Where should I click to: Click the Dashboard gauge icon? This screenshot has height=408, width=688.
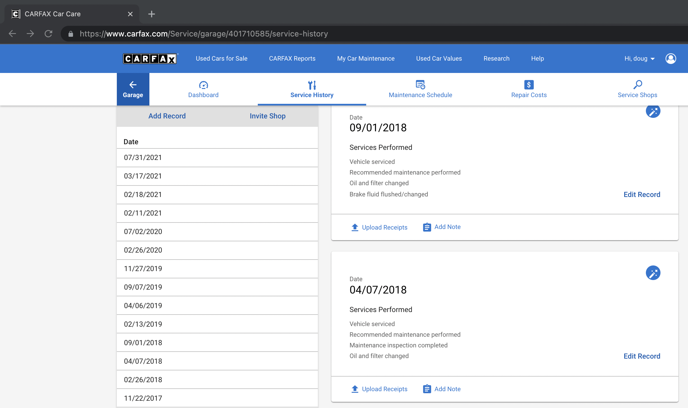(x=203, y=85)
